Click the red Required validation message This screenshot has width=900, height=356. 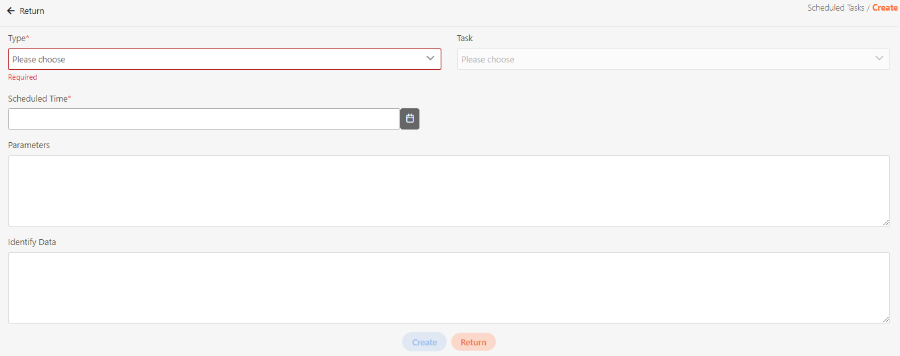coord(23,77)
